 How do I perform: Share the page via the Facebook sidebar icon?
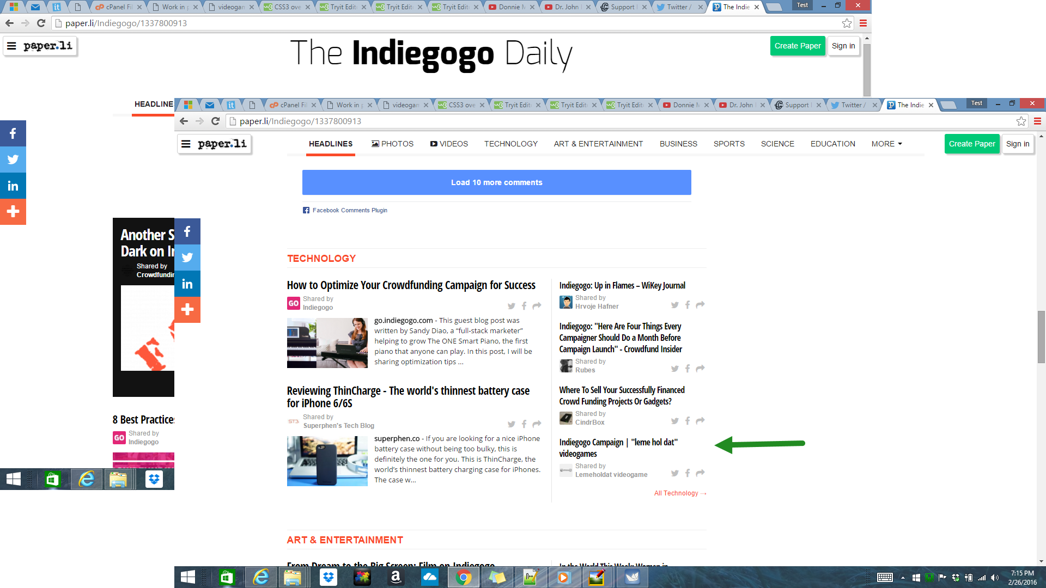click(13, 133)
